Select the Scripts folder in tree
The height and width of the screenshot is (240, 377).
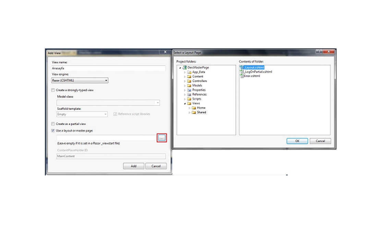coord(196,99)
